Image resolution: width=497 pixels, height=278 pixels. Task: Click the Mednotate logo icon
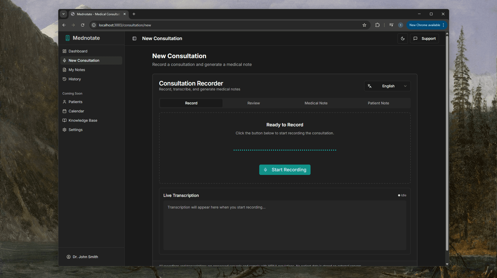(x=68, y=38)
